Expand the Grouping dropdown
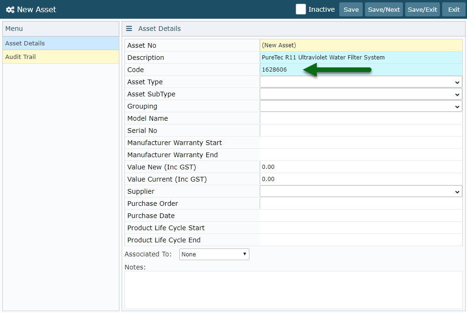The width and height of the screenshot is (467, 313). (x=361, y=106)
